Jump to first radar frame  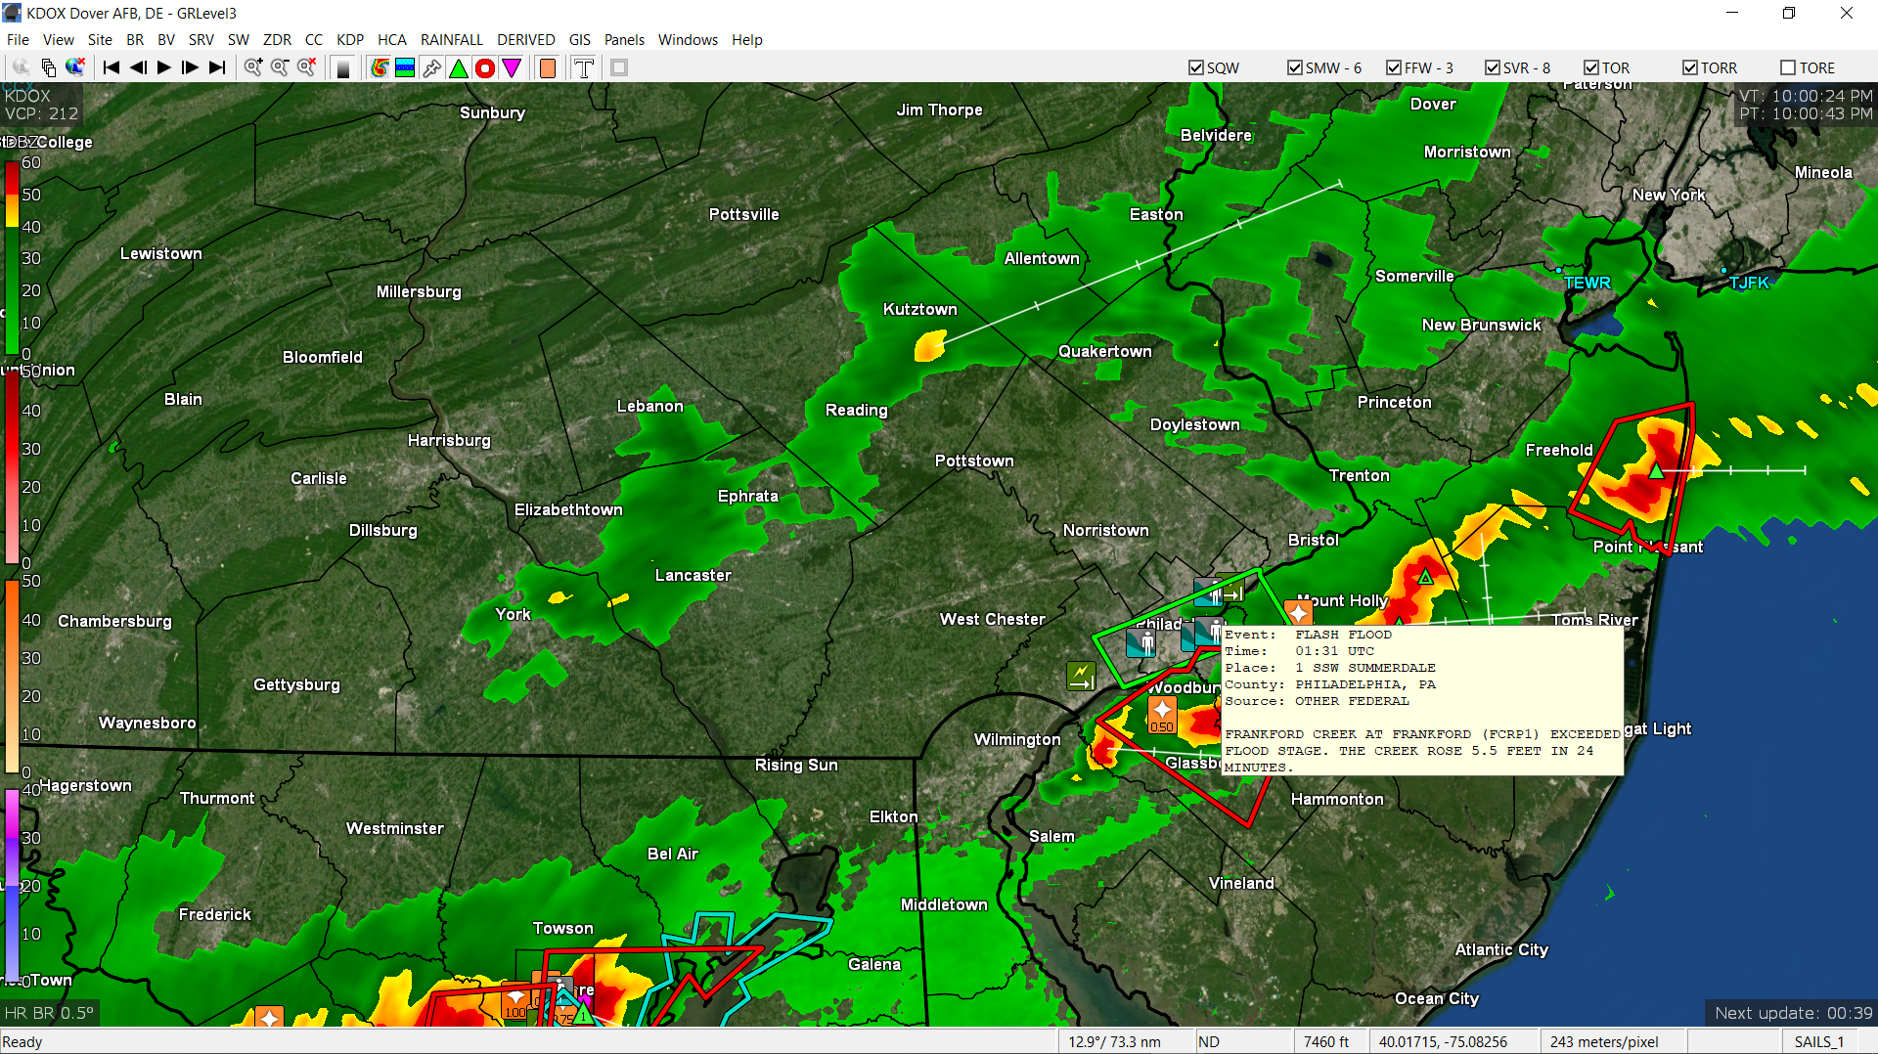(x=111, y=67)
